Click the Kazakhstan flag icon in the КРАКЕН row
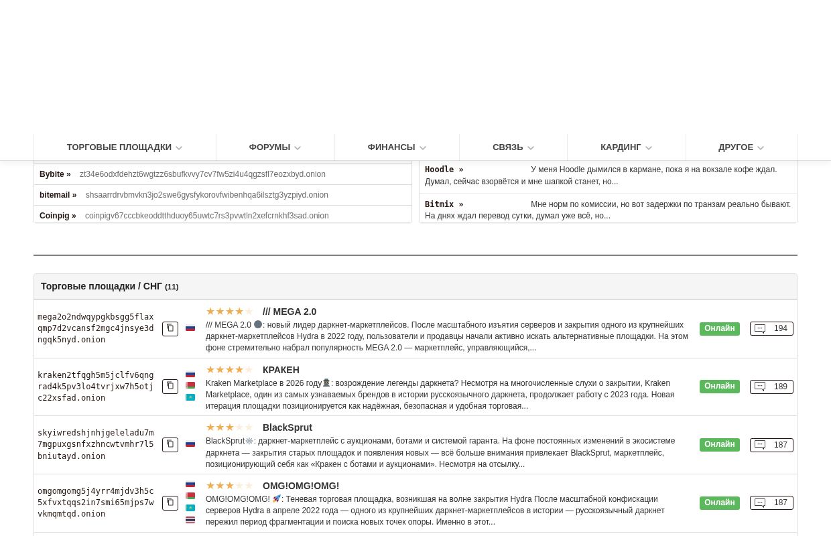Screen dimensions: 831x536 190,397
